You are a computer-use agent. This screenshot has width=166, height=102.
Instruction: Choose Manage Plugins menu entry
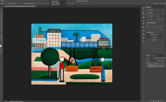(56, 4)
